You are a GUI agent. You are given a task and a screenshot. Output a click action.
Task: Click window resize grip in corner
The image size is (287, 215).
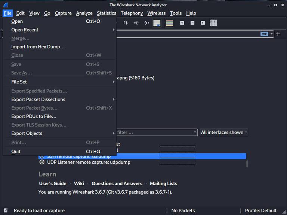284,212
